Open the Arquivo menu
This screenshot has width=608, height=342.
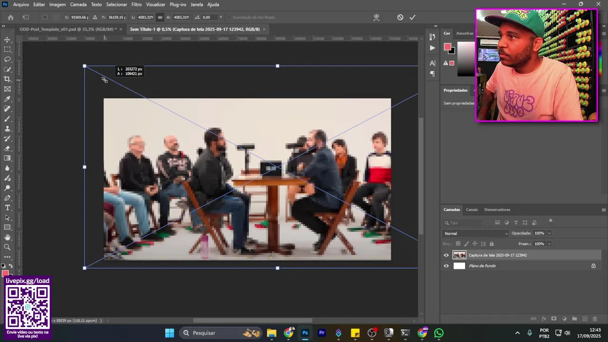21,4
